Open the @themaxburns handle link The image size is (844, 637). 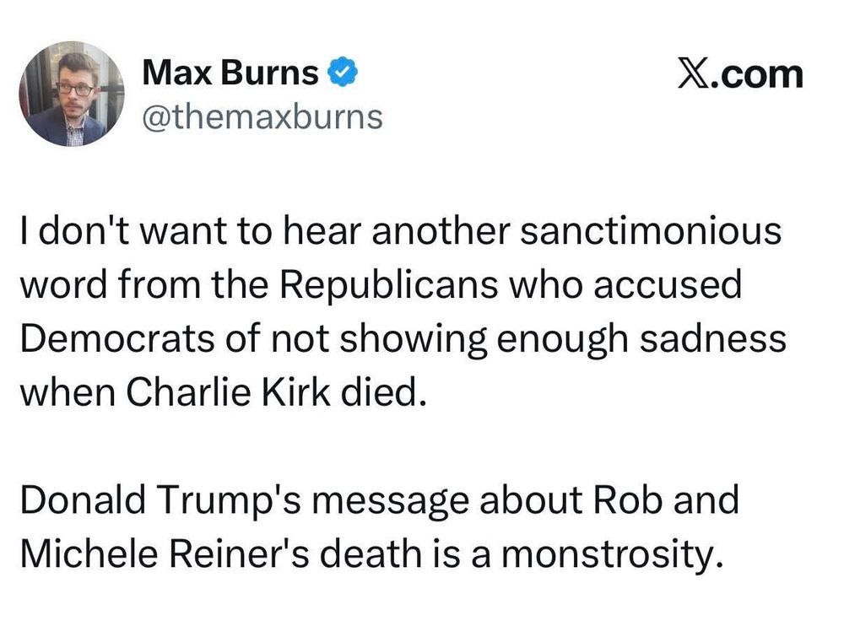262,117
